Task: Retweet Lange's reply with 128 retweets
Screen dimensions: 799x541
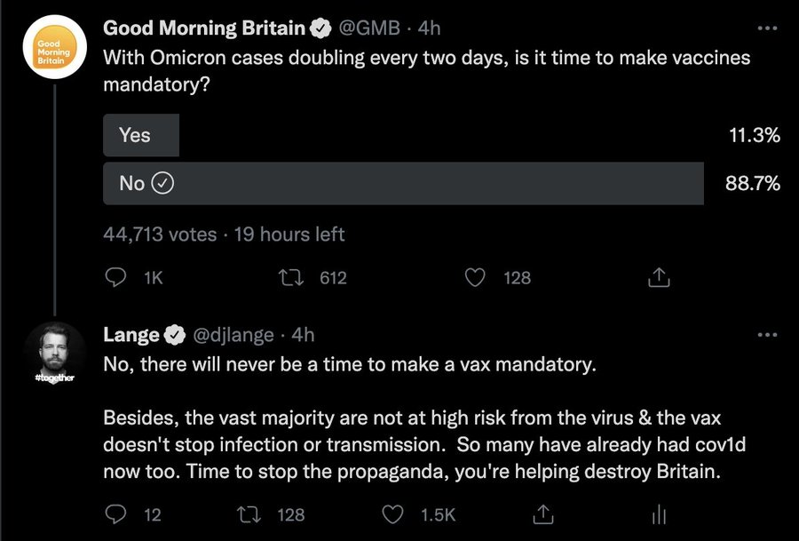Action: coord(249,514)
